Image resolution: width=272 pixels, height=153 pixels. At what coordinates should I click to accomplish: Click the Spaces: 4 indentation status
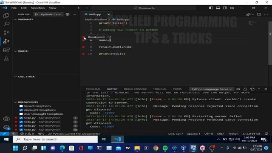(194, 134)
